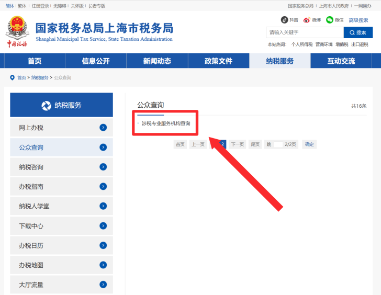Open 长者专版 elder version link
The width and height of the screenshot is (381, 295).
coord(97,6)
